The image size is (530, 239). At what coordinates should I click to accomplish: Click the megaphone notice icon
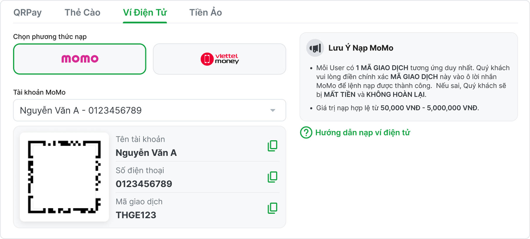coord(315,48)
